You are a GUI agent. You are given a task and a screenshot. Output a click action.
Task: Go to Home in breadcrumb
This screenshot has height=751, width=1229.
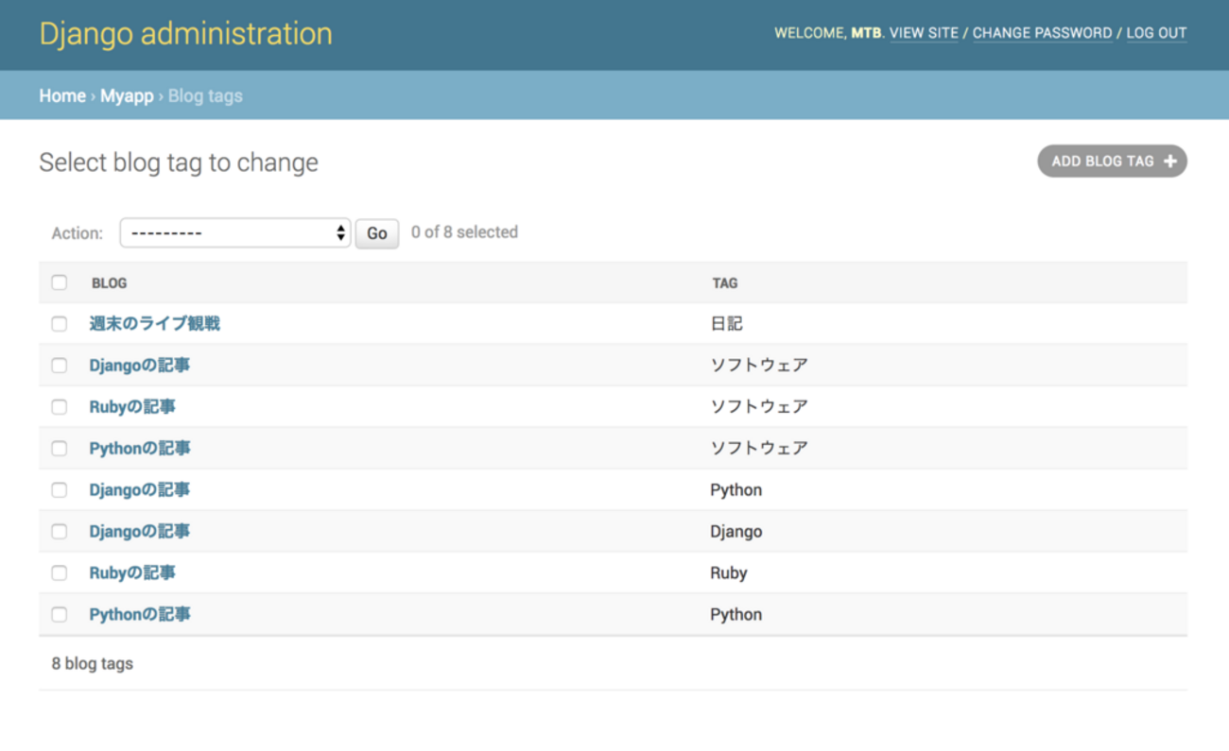62,96
